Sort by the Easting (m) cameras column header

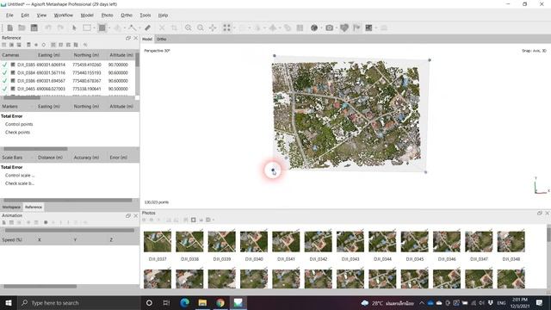click(x=49, y=55)
